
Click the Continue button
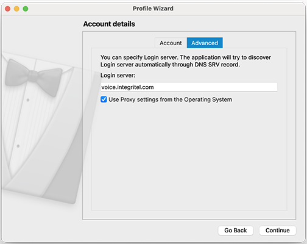[278, 231]
